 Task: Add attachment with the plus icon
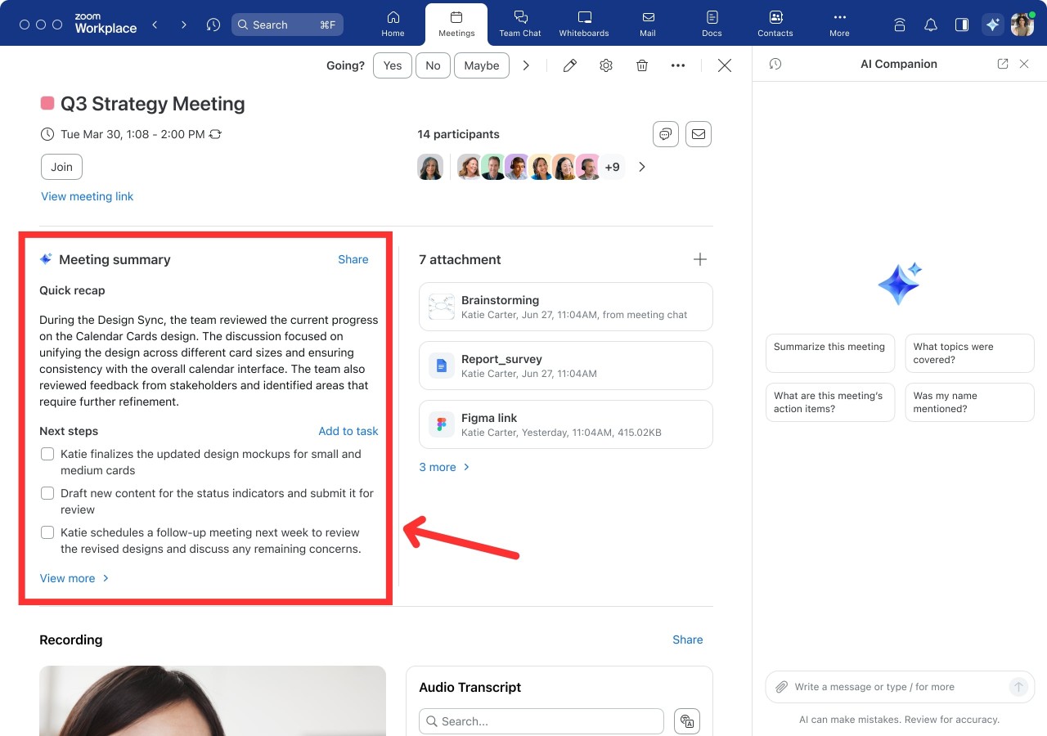[700, 259]
